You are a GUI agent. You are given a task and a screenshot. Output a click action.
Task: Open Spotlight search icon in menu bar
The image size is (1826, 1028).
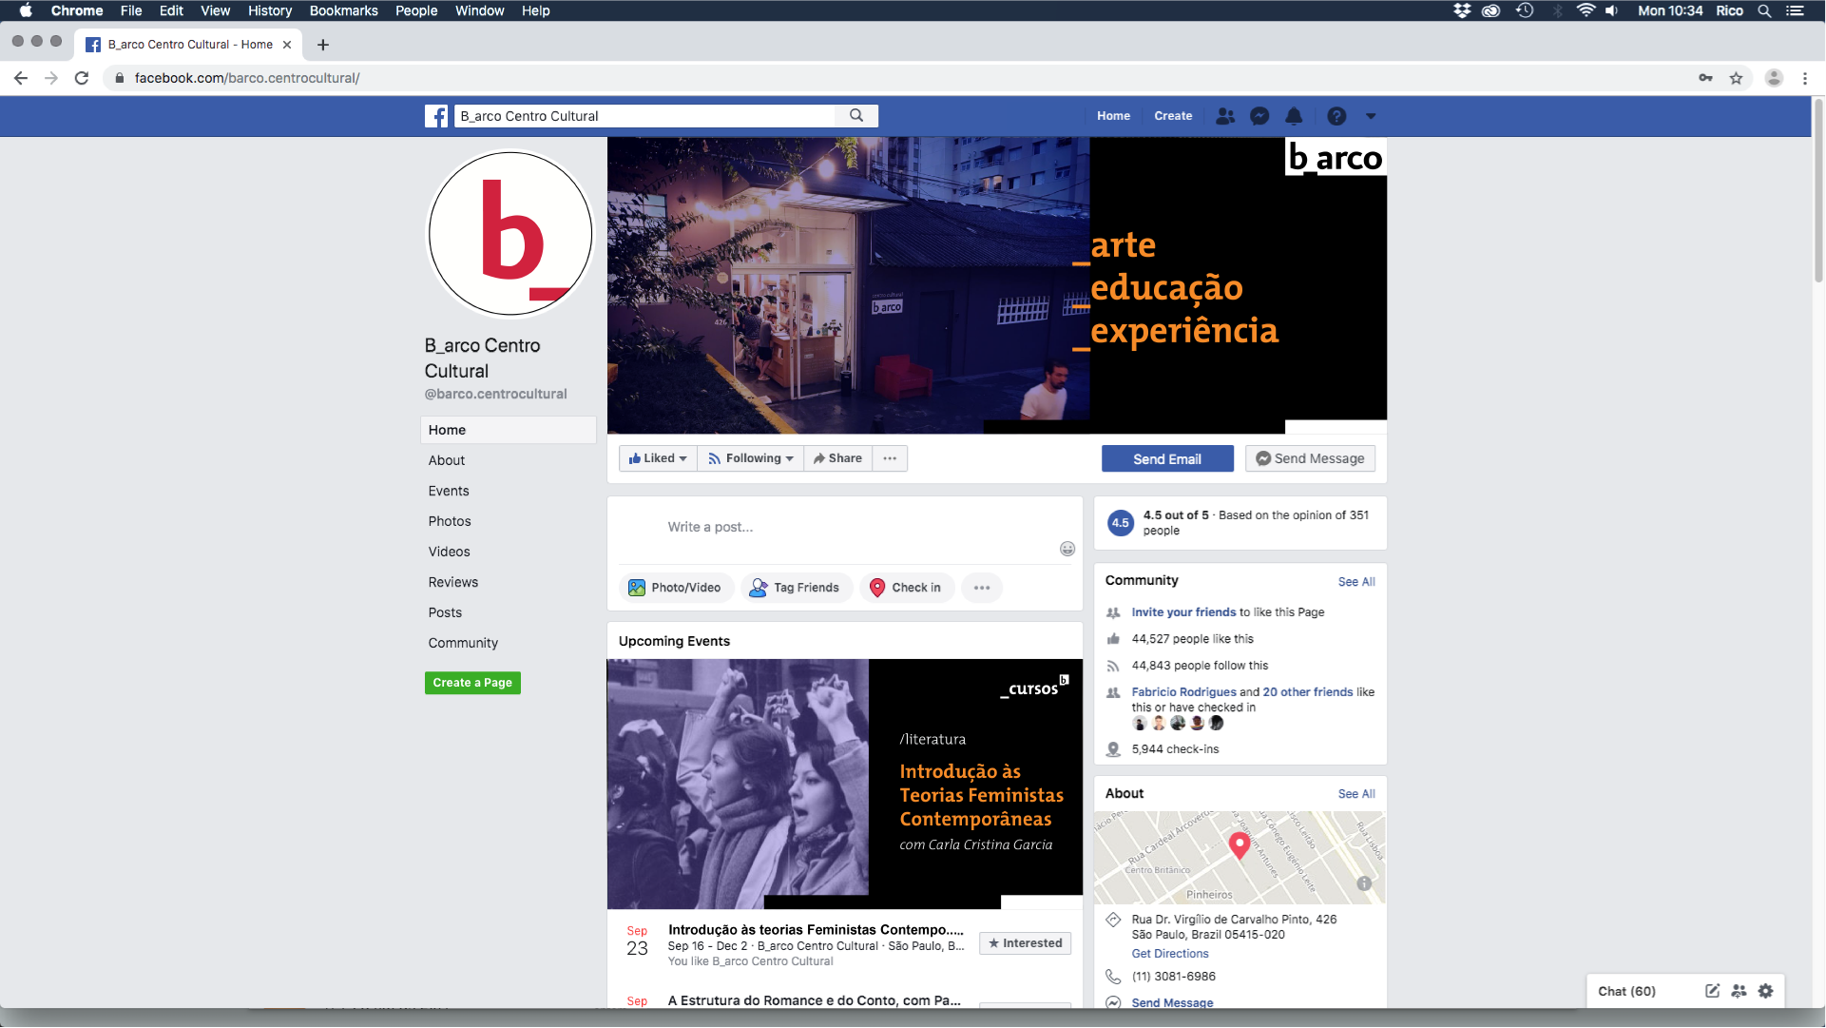click(x=1764, y=10)
